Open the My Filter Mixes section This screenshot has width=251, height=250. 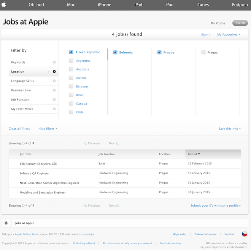(x=33, y=109)
